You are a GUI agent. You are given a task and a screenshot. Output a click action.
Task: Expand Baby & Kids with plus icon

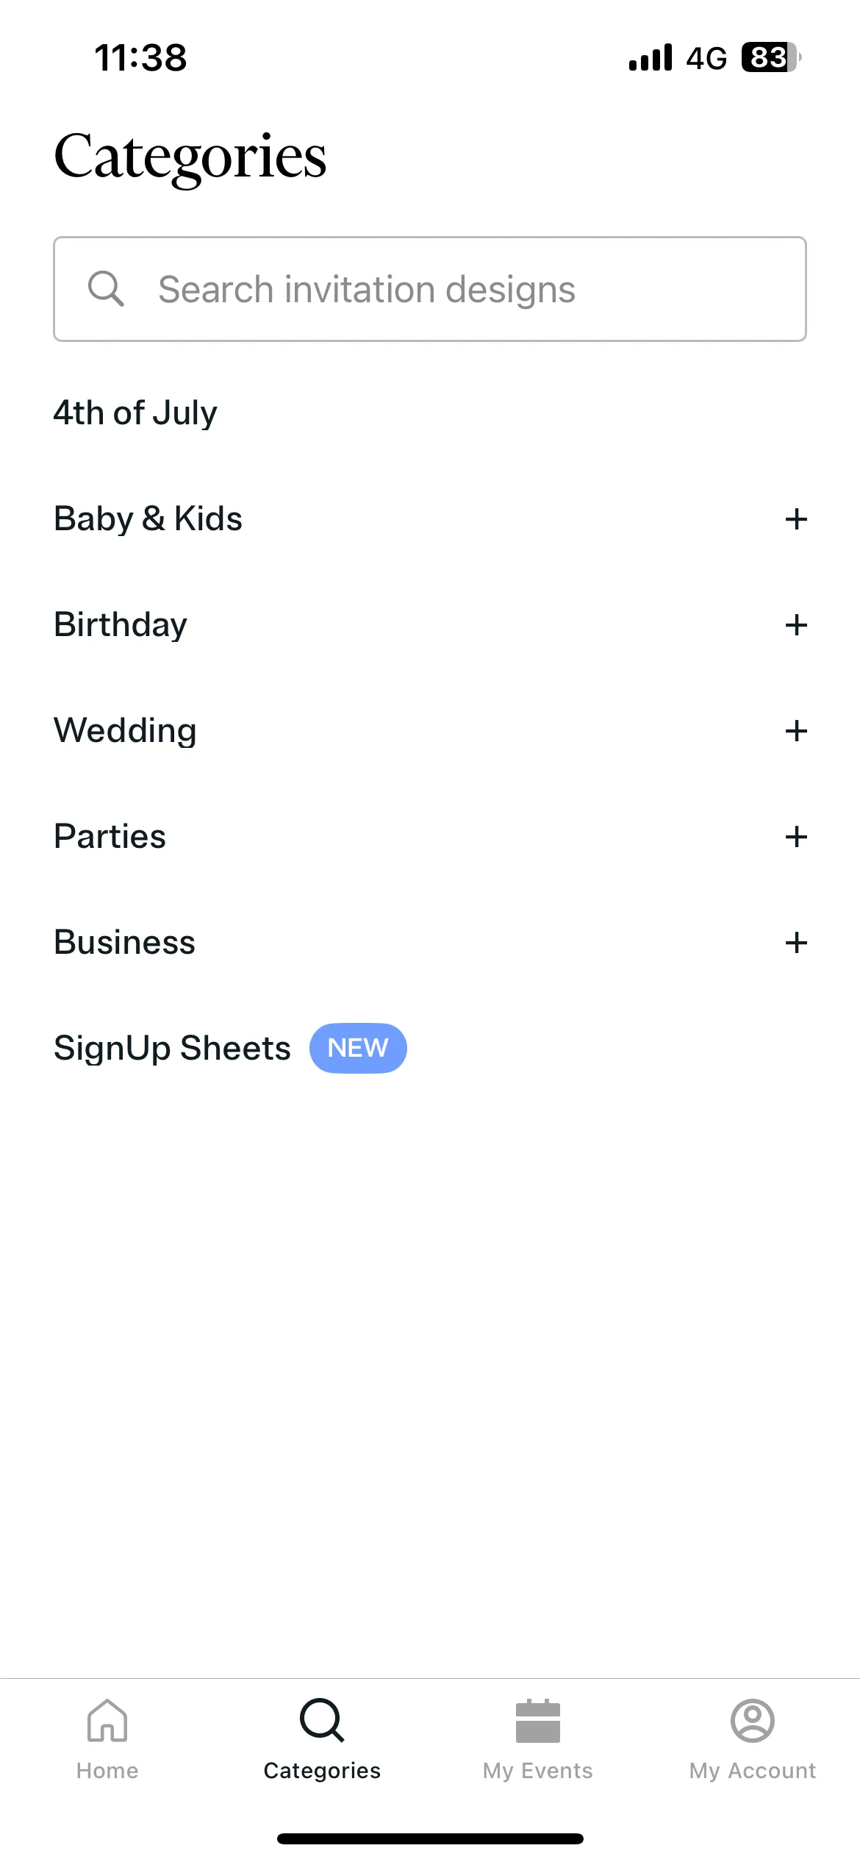(x=796, y=519)
